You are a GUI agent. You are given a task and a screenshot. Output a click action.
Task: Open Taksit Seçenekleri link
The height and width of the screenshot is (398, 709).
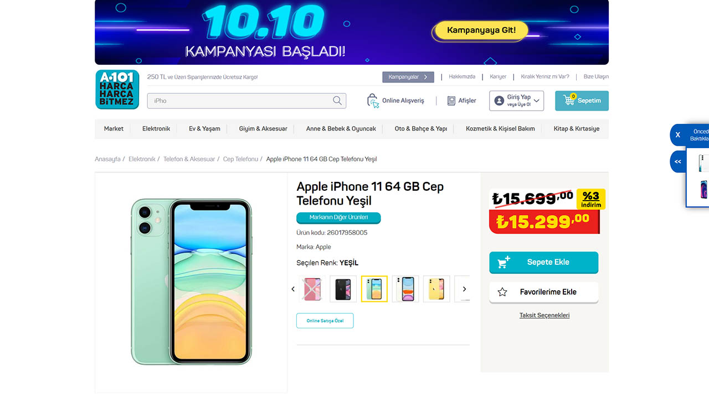(544, 315)
